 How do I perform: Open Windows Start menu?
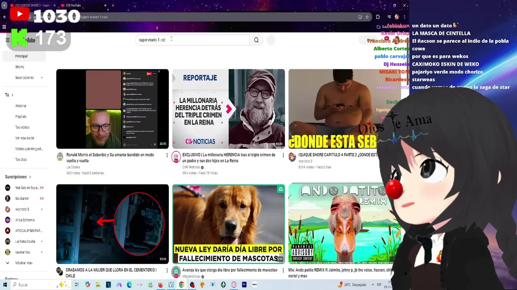(x=4, y=285)
